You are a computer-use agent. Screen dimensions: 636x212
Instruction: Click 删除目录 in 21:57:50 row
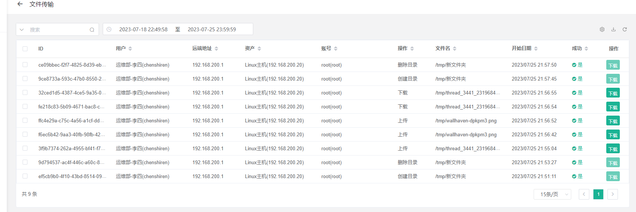tap(408, 65)
